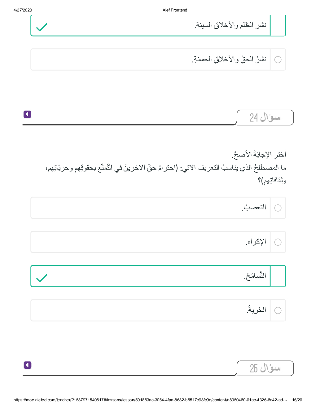Screen dimensions: 316x410
Task: Select the radio button for الحرية
Action: point(278,311)
